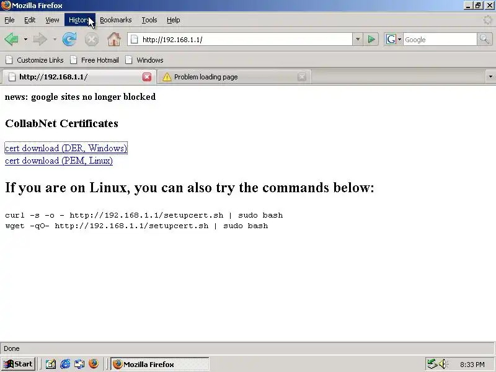Launch Internet Explorer from Quick Launch
Screen dimensions: 496x372
pyautogui.click(x=65, y=364)
